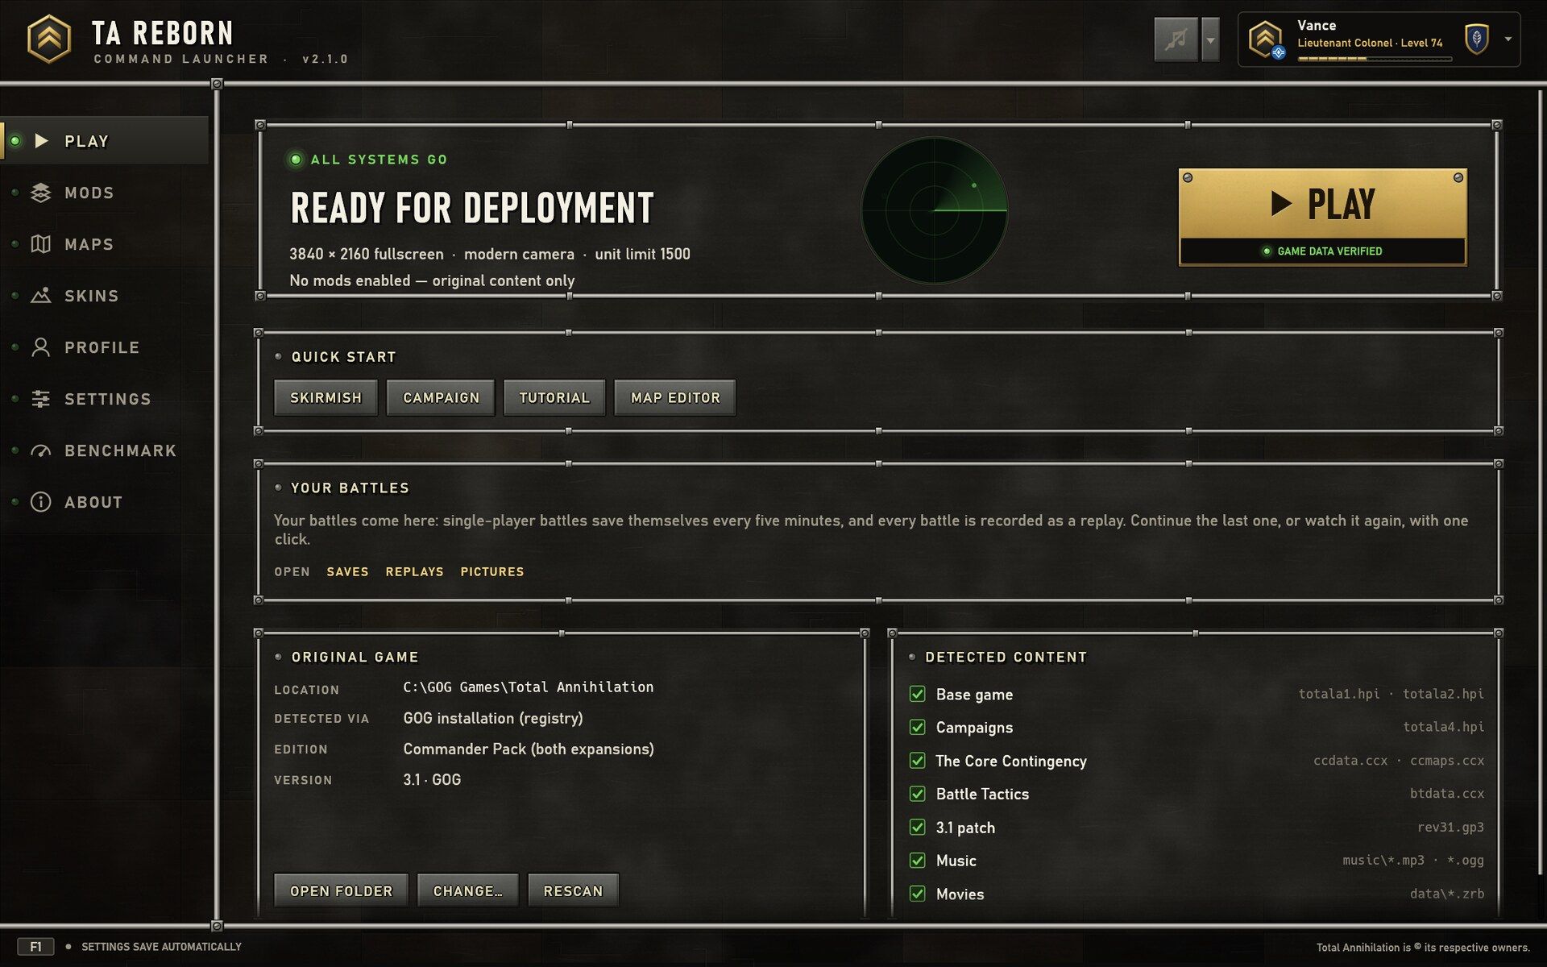This screenshot has height=967, width=1547.
Task: Click the Skins mountain icon
Action: pyautogui.click(x=41, y=296)
